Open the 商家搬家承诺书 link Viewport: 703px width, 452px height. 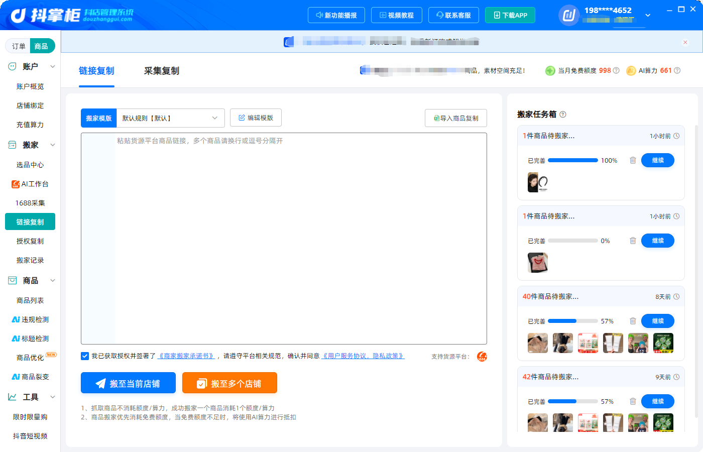(x=186, y=356)
